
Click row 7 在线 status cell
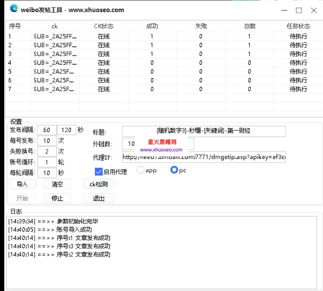(x=104, y=89)
